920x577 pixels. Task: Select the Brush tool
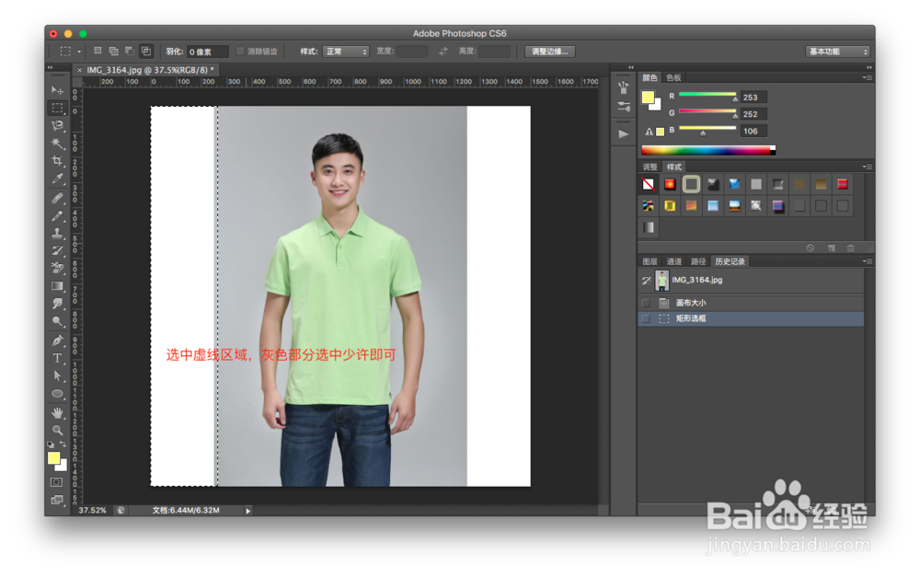click(57, 215)
